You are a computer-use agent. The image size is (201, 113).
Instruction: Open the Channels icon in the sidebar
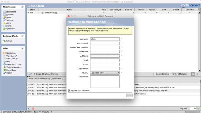[x=5, y=15]
